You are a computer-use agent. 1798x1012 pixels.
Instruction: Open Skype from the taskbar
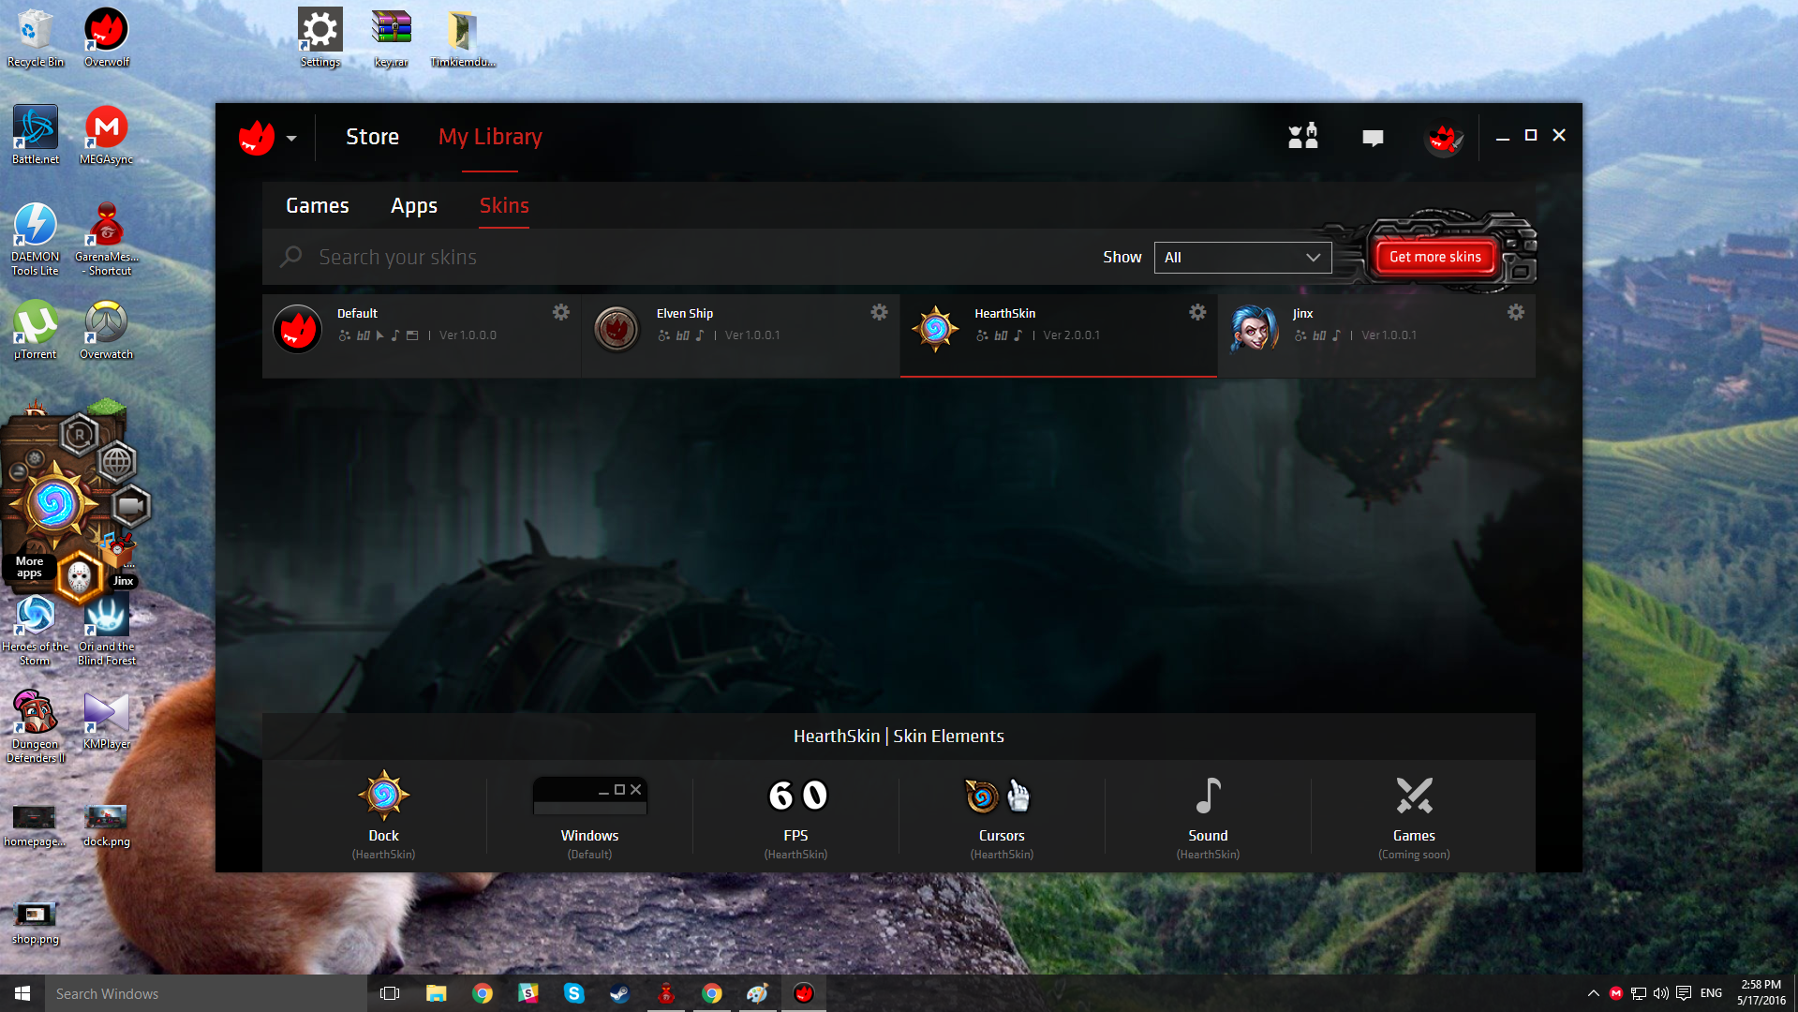pyautogui.click(x=574, y=993)
